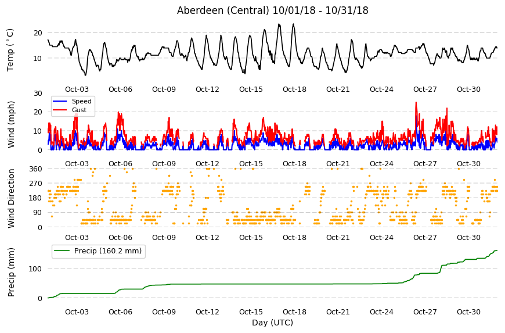
Task: Click the Precip (160.2 mm) legend entry
Action: (99, 251)
